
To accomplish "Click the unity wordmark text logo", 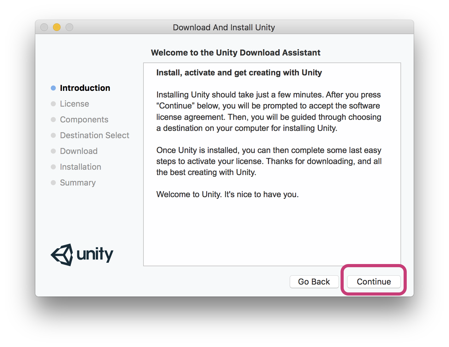I will pyautogui.click(x=95, y=254).
